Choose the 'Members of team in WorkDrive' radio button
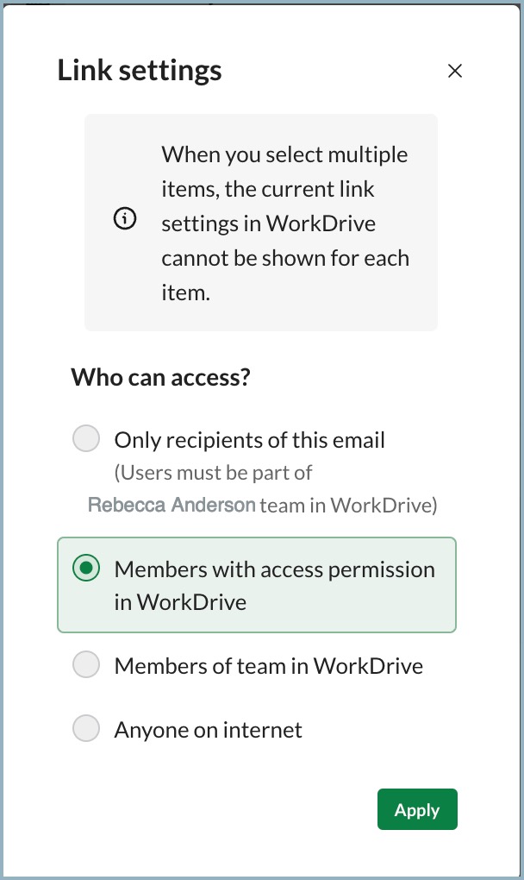 (x=86, y=665)
